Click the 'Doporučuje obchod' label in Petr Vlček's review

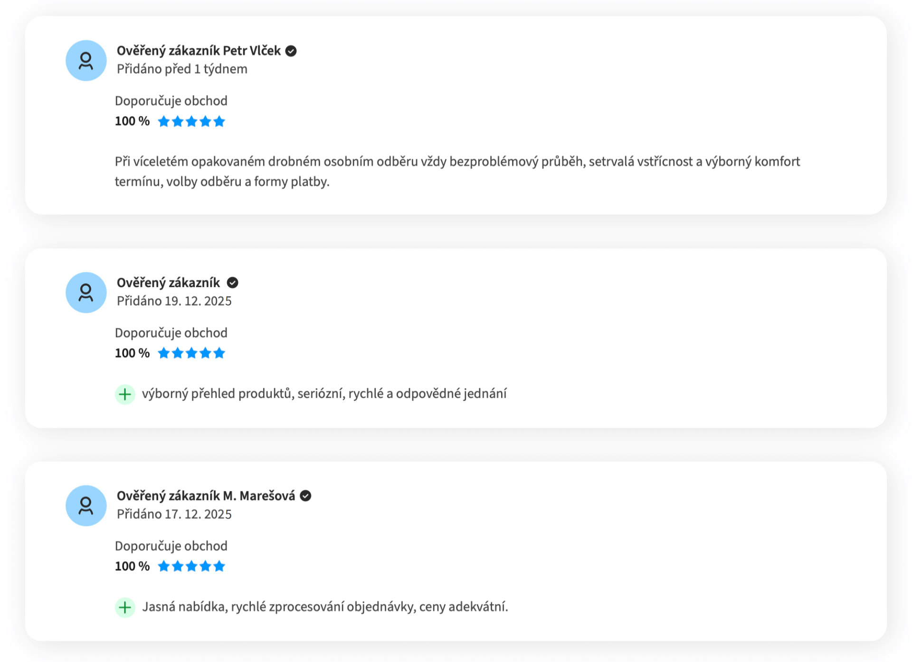[171, 101]
